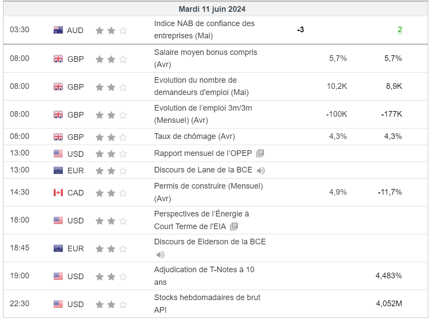Click the UK flag on Taux de chômage row

[58, 137]
